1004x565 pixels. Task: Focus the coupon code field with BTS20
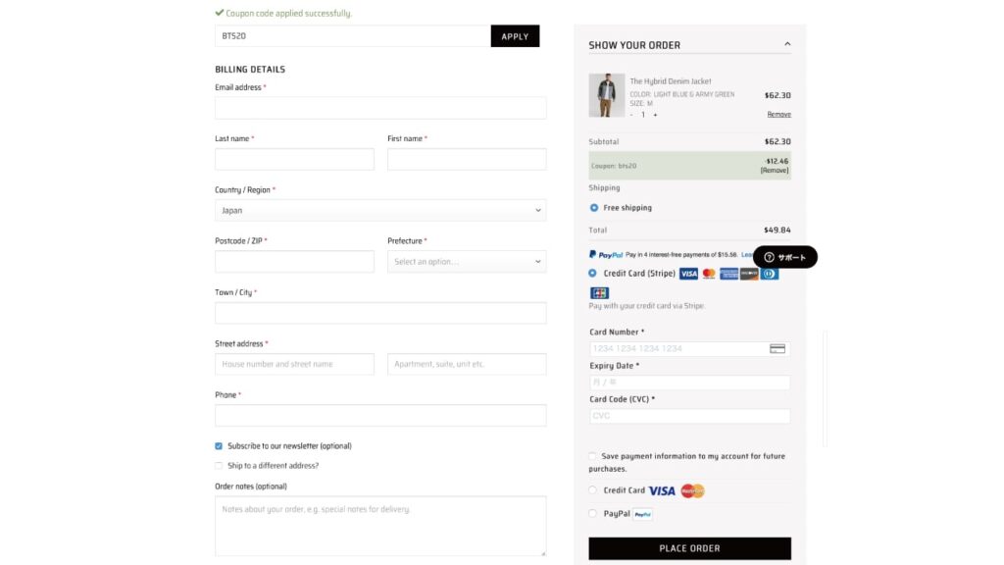click(x=353, y=36)
